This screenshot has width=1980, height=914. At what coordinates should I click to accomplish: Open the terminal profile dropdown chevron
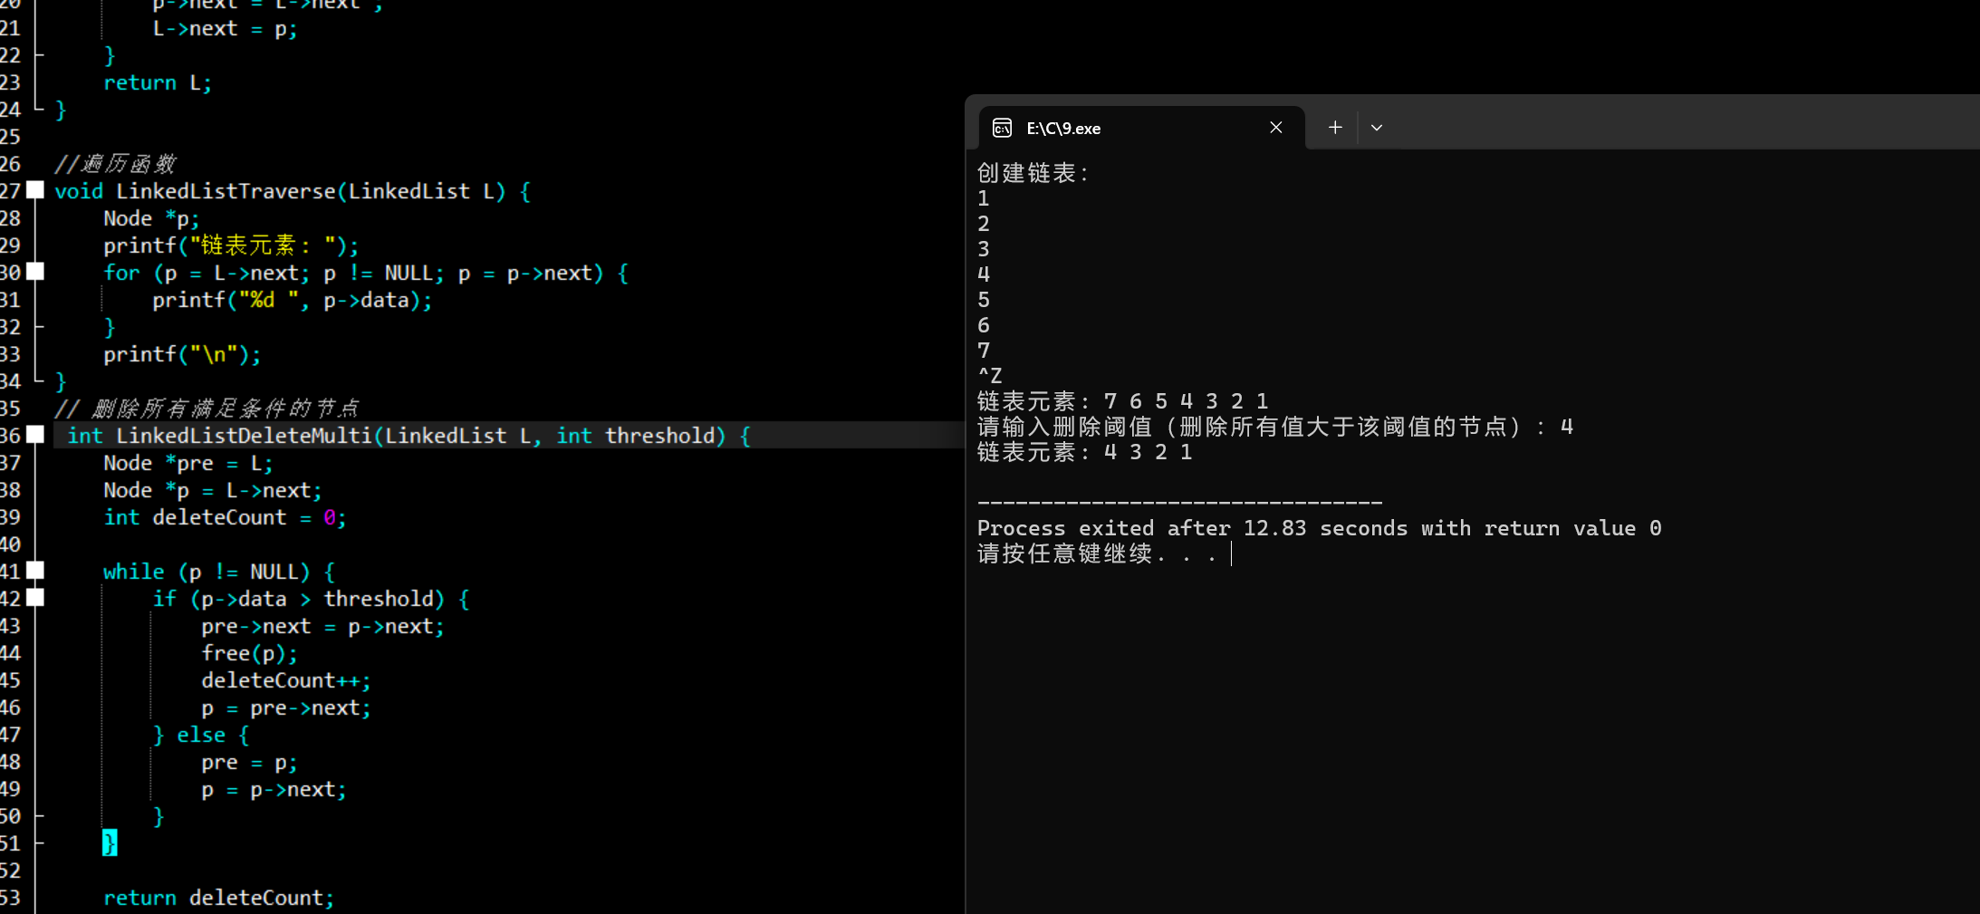[x=1377, y=128]
